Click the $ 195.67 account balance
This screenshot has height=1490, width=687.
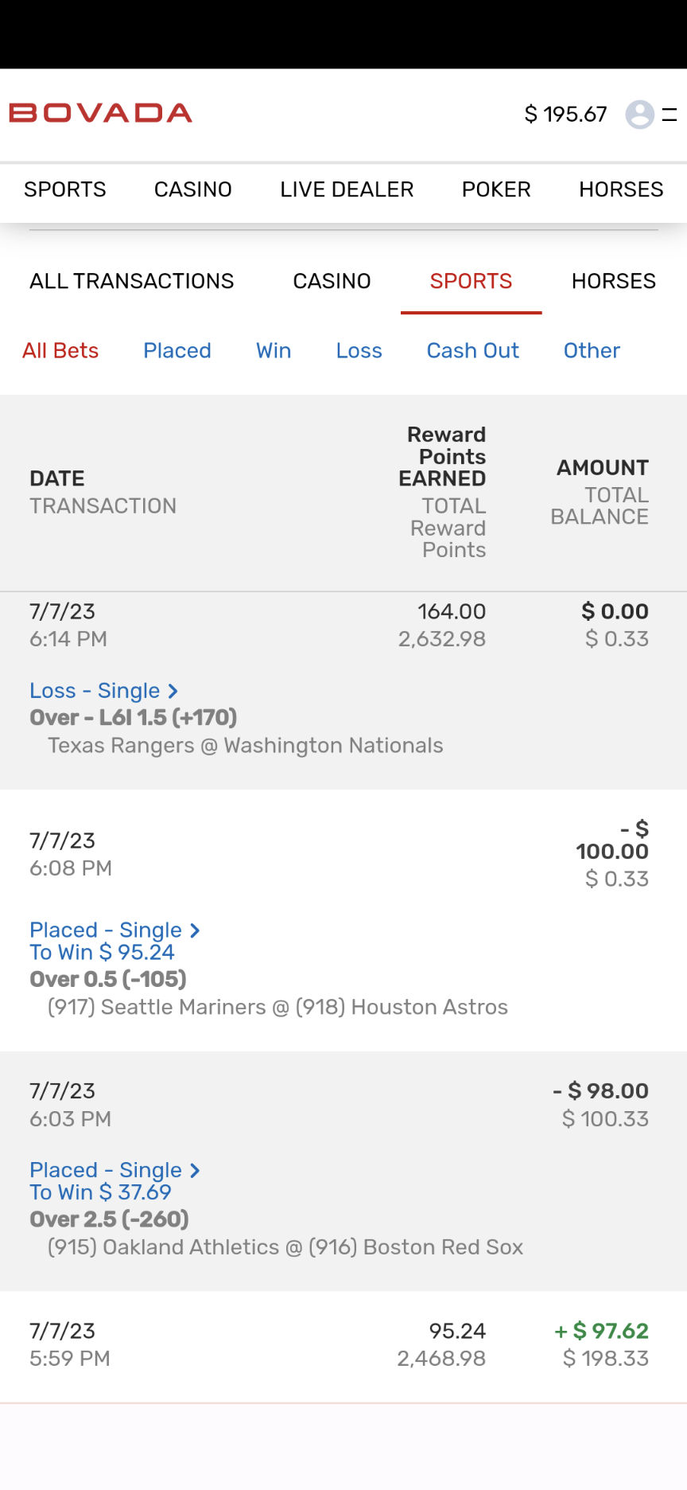[565, 115]
